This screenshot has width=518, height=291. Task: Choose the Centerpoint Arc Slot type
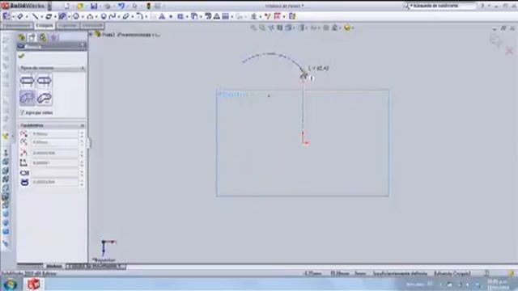click(44, 98)
